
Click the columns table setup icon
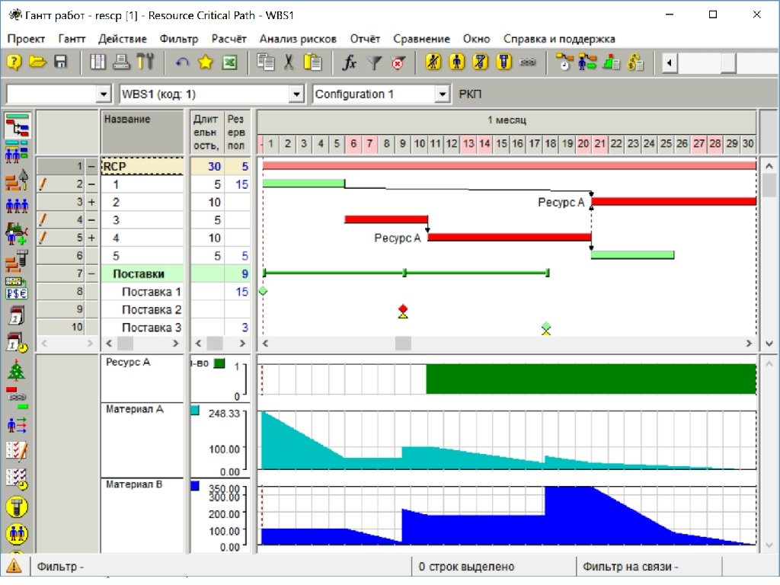[x=97, y=62]
